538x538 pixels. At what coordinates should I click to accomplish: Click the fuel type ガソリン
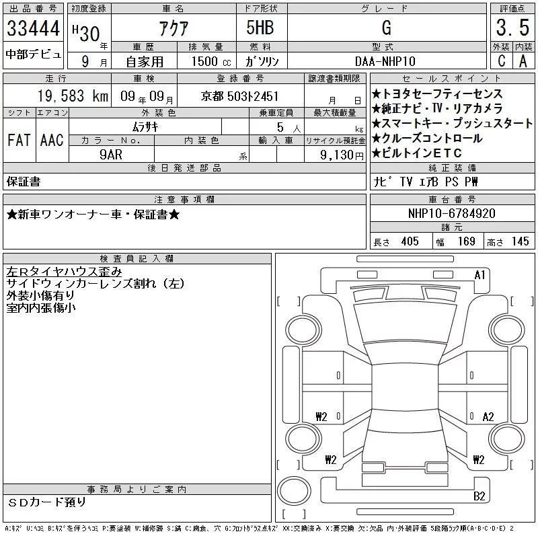pos(262,61)
